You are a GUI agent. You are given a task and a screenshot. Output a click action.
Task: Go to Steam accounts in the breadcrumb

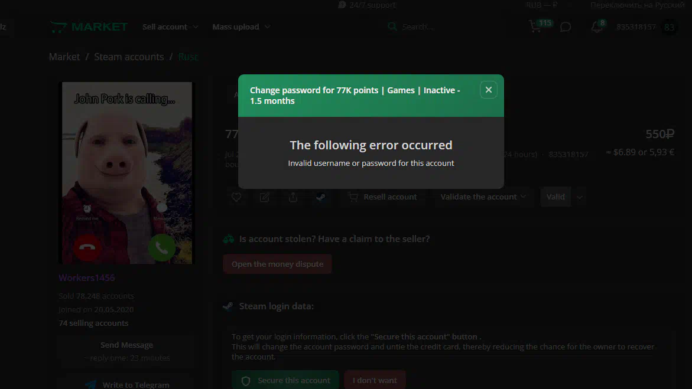(129, 57)
